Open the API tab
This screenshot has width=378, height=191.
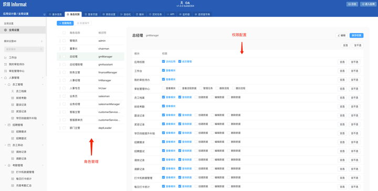tap(171, 15)
